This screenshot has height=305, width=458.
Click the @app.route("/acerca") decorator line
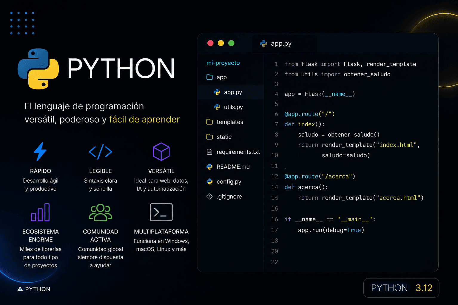coord(320,176)
